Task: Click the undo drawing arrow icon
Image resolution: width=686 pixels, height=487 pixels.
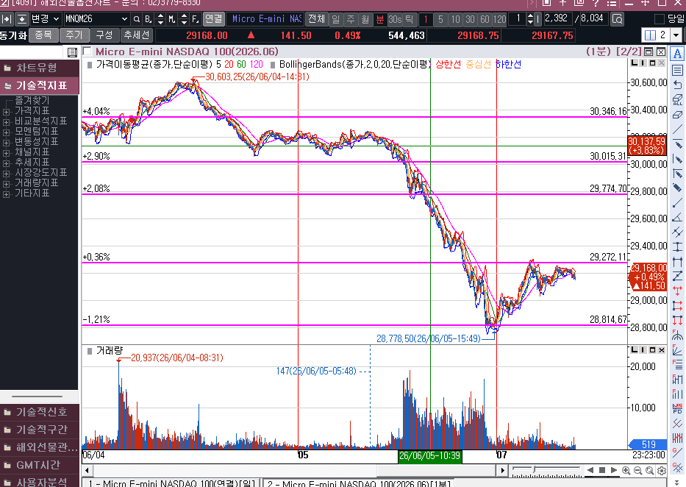Action: click(677, 85)
